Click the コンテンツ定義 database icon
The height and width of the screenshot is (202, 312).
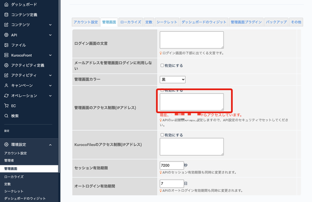coord(6,15)
